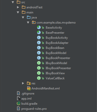The image size is (97, 112).
Task: Select the androidTest folder name
Action: coord(34,7)
